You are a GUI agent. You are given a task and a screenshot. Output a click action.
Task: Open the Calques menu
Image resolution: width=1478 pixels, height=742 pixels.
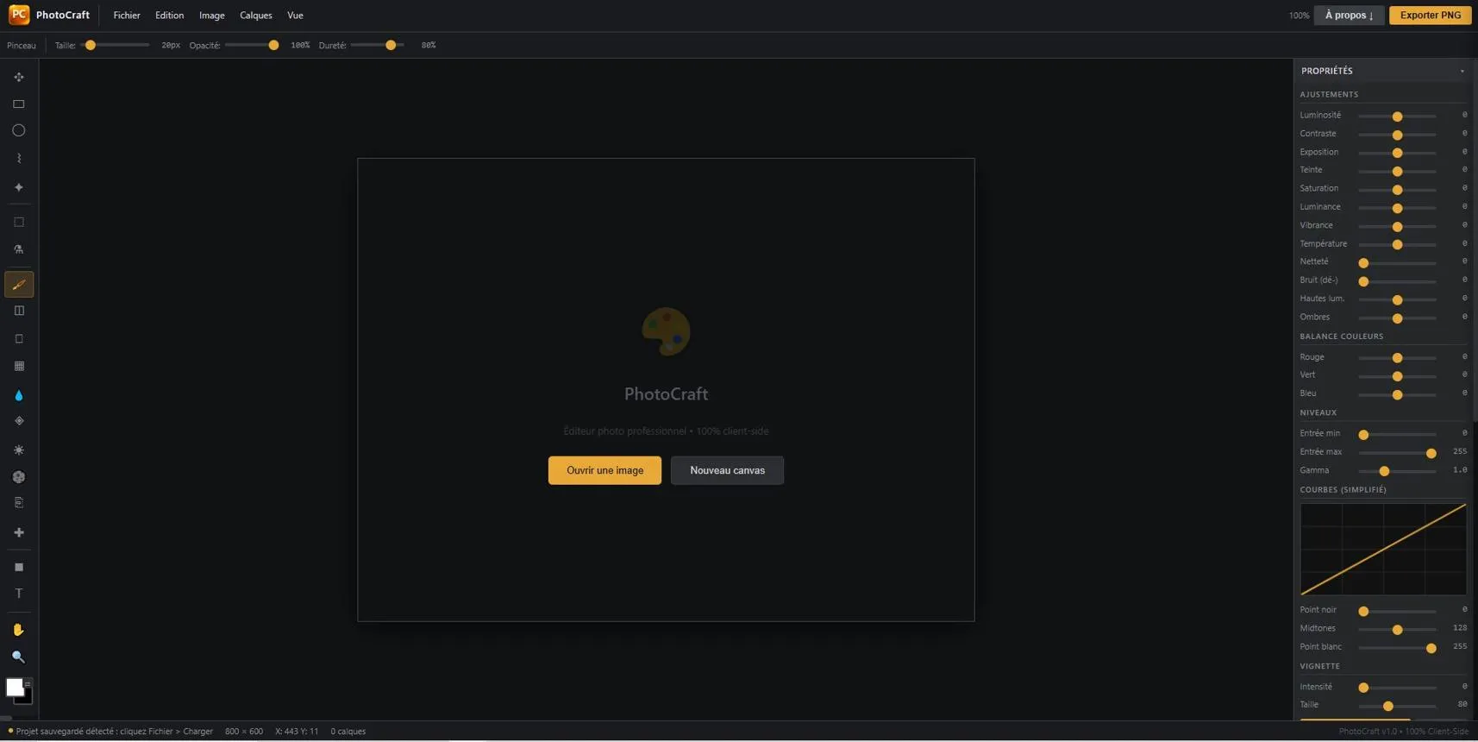tap(256, 16)
